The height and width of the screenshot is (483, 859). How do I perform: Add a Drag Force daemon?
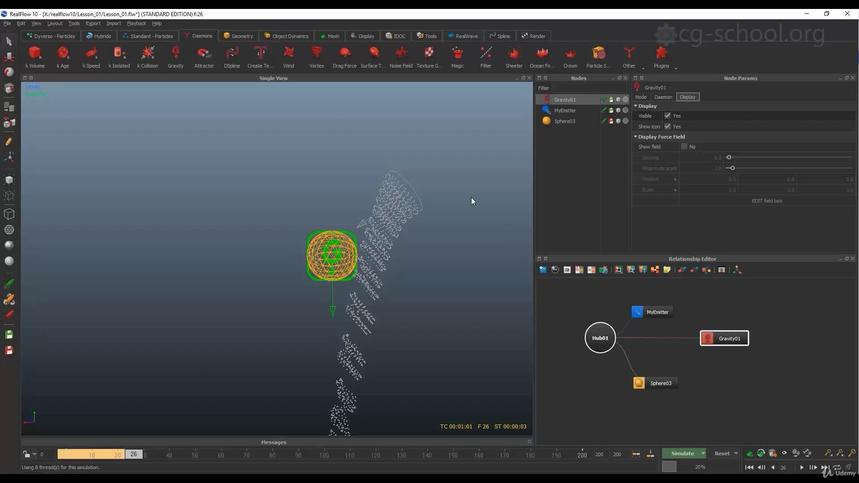(344, 57)
